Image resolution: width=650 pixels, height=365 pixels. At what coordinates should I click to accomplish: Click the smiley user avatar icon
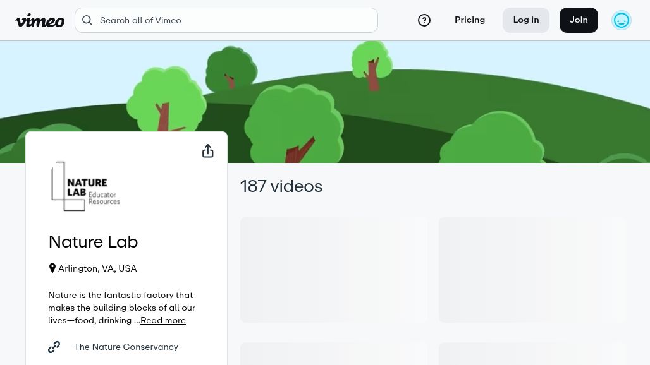click(622, 20)
